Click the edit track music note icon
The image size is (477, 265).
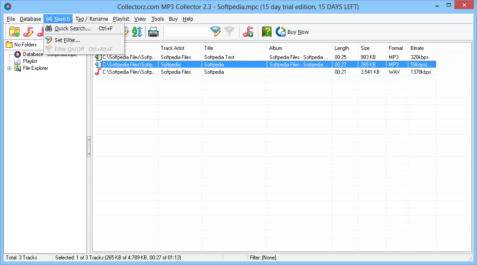tap(28, 32)
